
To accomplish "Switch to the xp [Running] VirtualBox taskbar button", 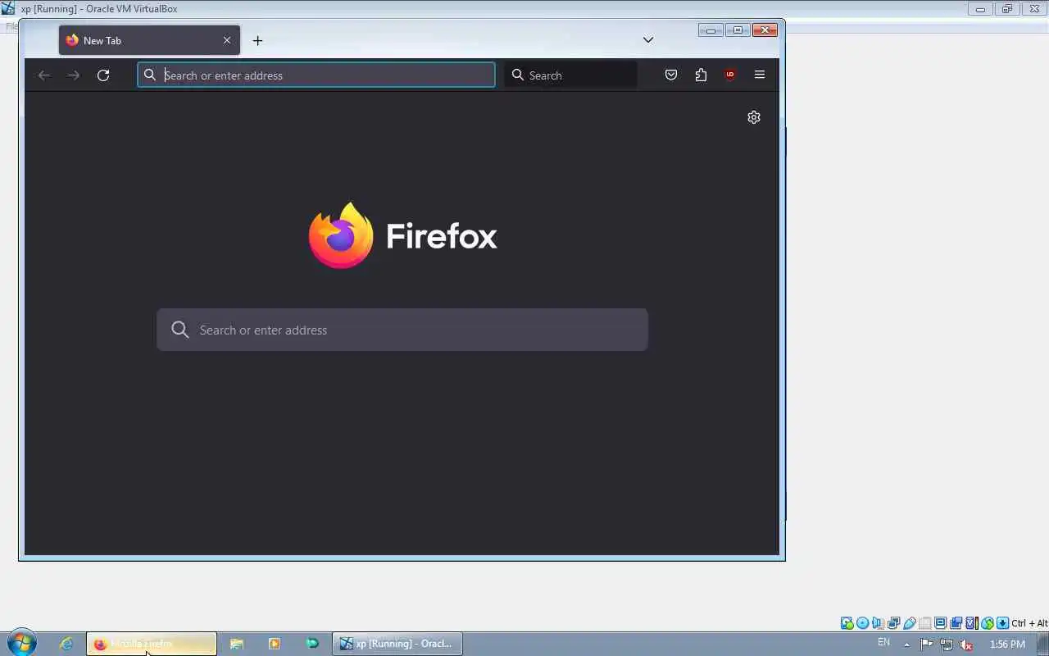I will tap(397, 644).
